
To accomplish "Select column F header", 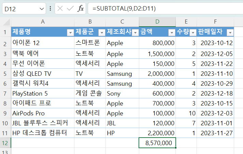I will point(215,22).
